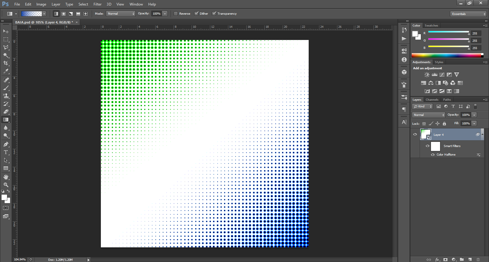489x262 pixels.
Task: Open layer Opacity dropdown arrow
Action: (474, 115)
